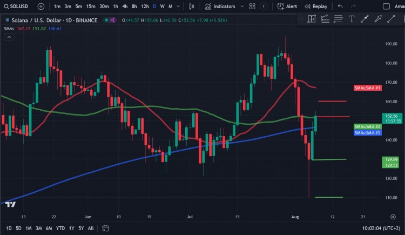Click the SMAs:SMA #2 green price label
Viewport: 405px width, 235px height.
coord(367,126)
